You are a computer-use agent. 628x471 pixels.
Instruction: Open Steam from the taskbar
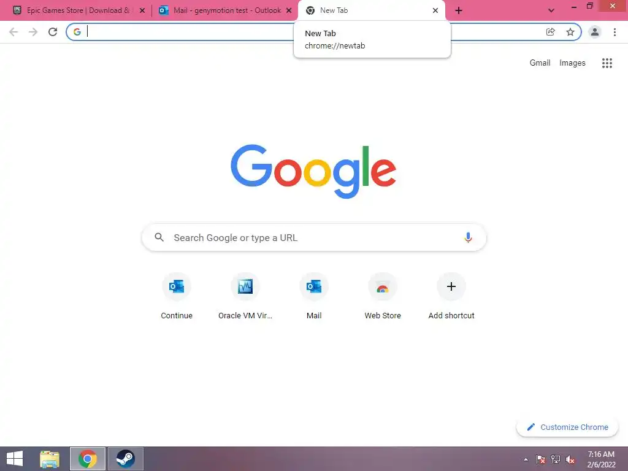(125, 459)
